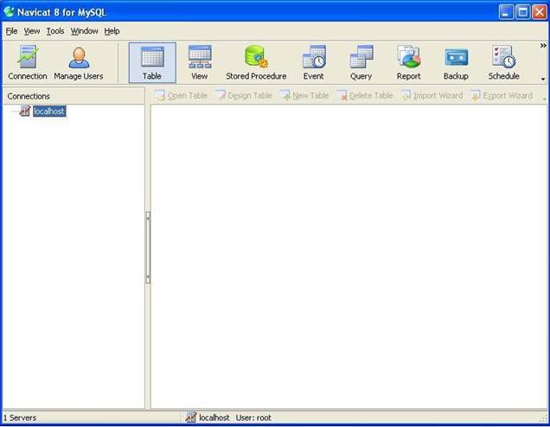
Task: Click Design Table in the object toolbar
Action: (x=243, y=95)
